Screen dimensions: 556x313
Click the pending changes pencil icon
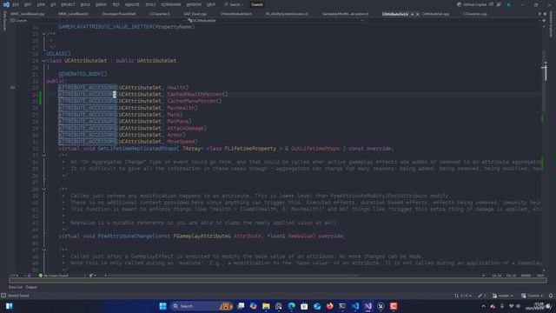(482, 296)
